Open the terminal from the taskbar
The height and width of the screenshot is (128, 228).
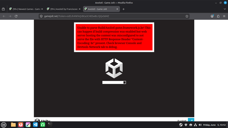[x=50, y=125]
